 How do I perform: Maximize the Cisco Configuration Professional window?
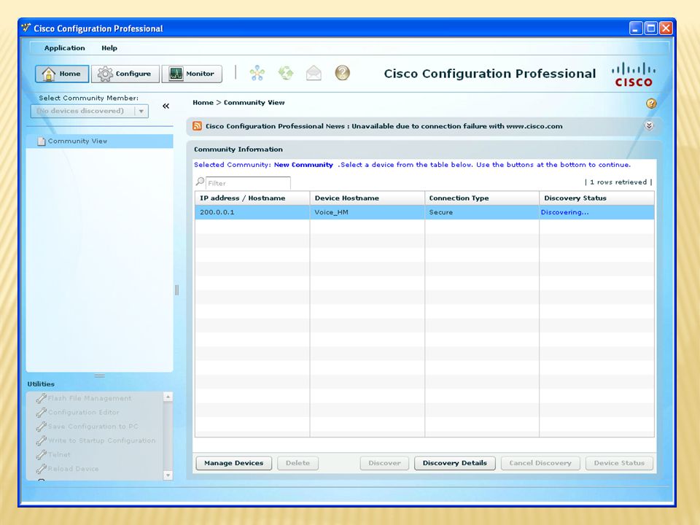click(651, 28)
